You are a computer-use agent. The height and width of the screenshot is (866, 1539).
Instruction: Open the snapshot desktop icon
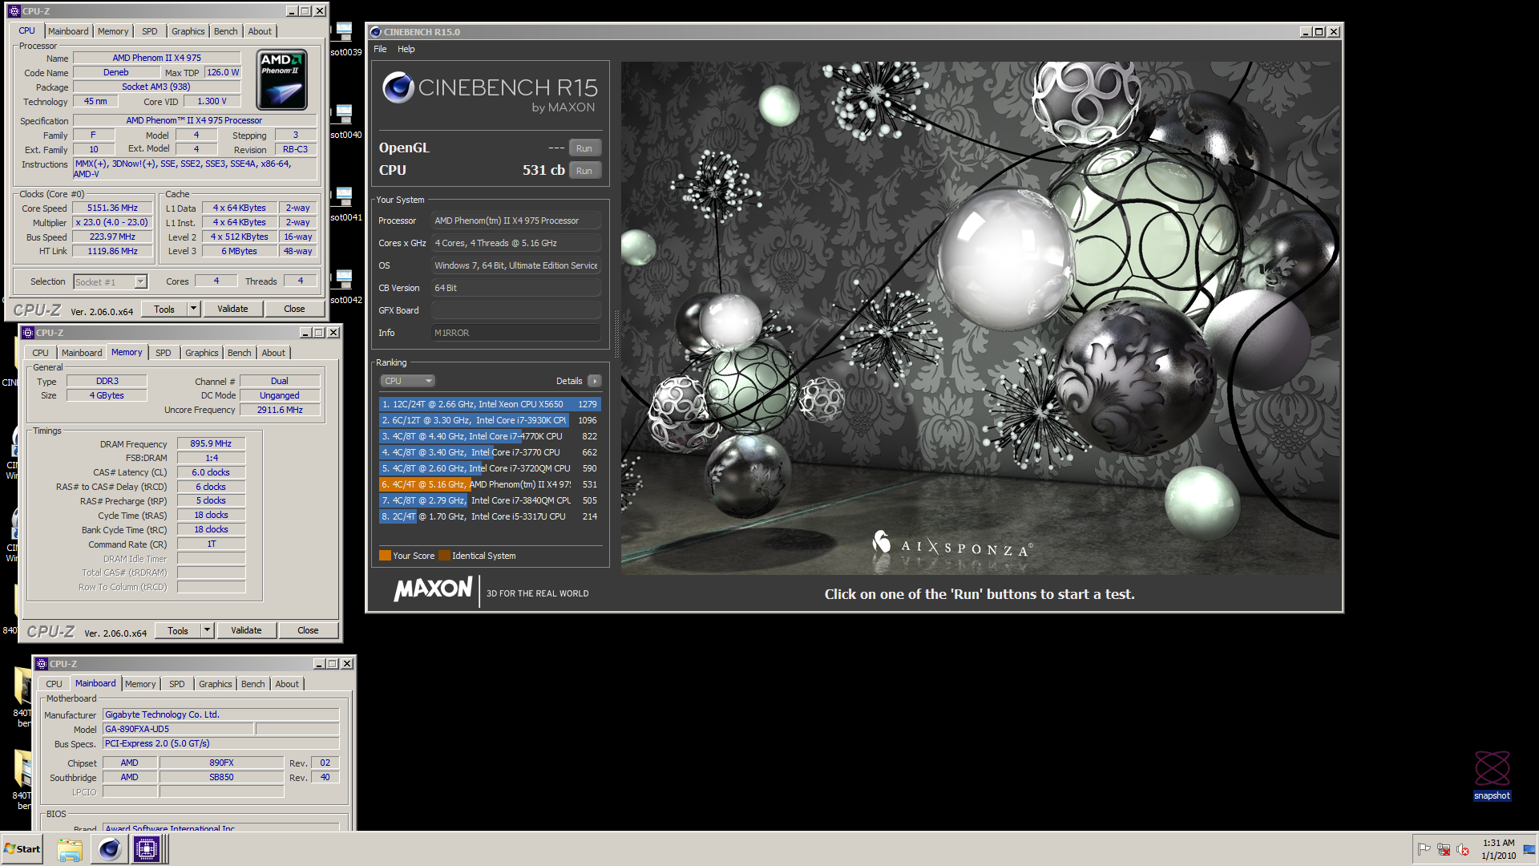[1492, 775]
